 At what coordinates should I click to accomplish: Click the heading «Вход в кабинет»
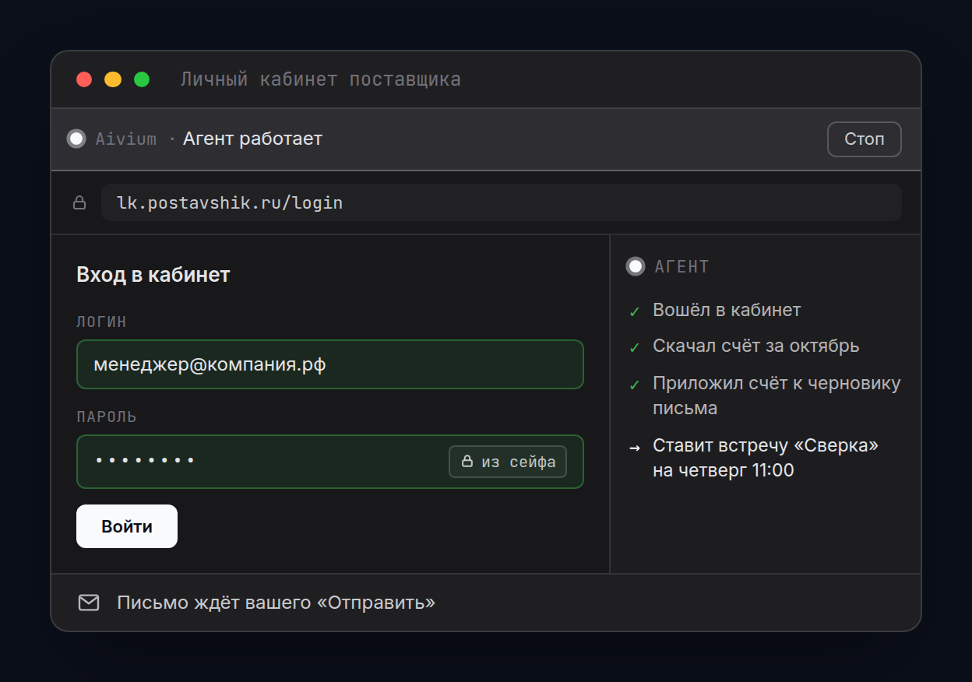click(x=153, y=275)
